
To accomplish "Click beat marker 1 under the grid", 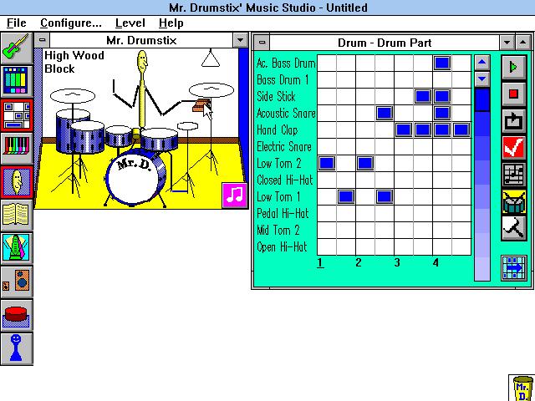I will point(320,262).
